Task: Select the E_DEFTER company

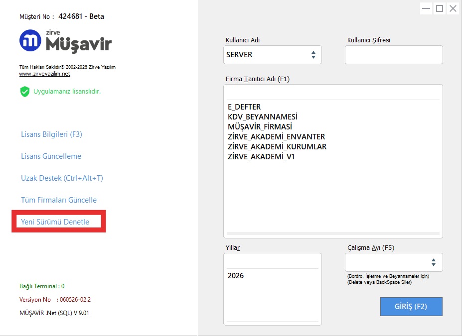Action: [244, 107]
